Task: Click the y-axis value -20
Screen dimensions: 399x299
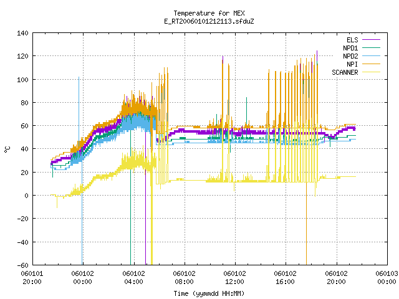Action: coord(22,219)
